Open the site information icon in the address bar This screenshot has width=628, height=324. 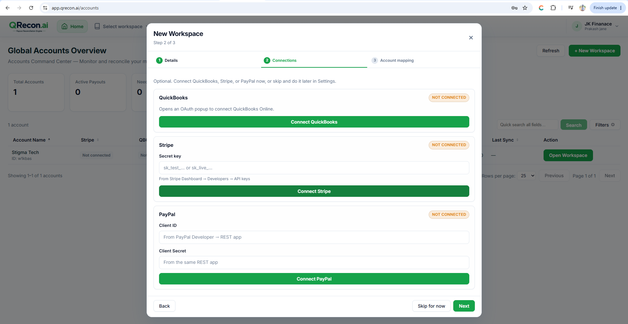coord(45,8)
